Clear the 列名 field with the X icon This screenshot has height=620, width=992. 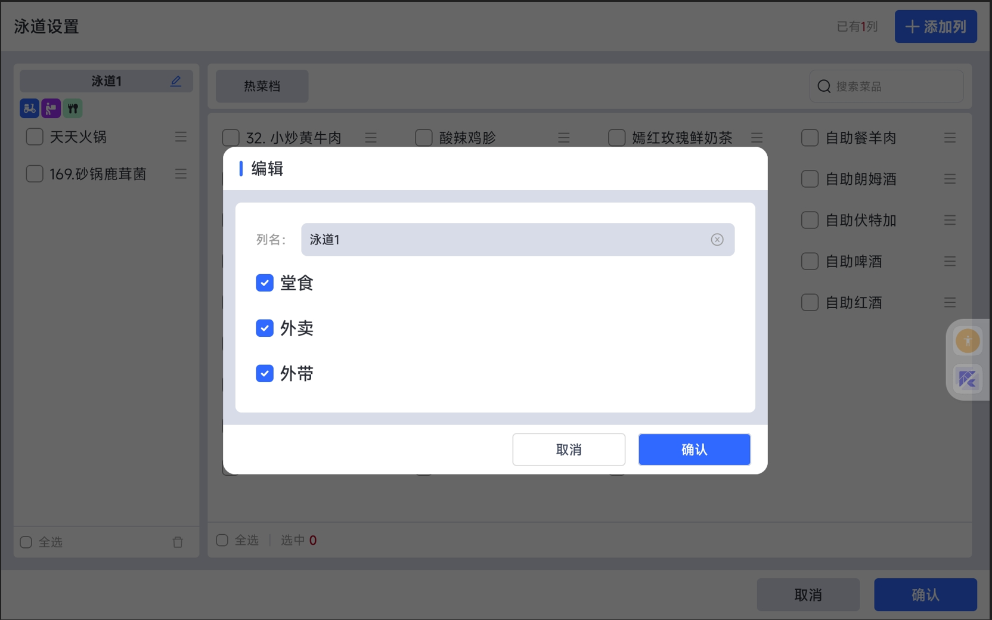[717, 240]
